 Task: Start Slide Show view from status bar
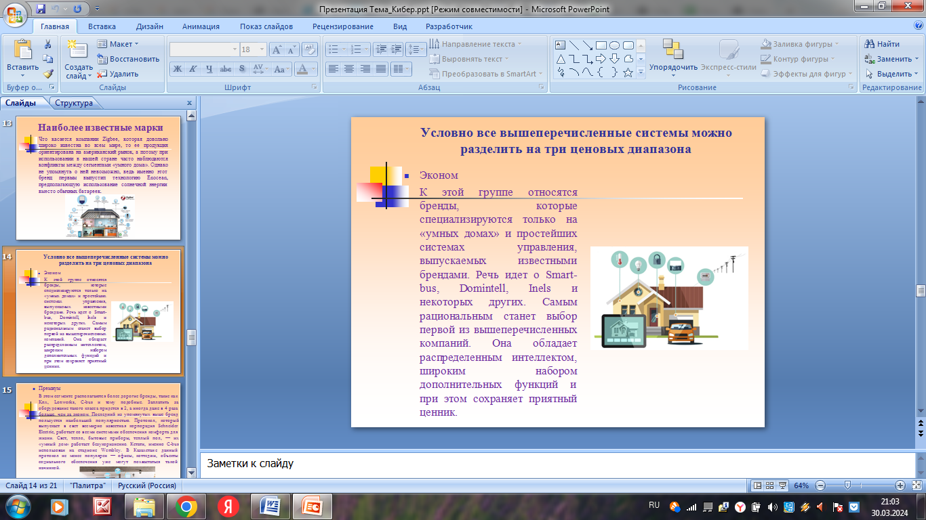point(783,485)
